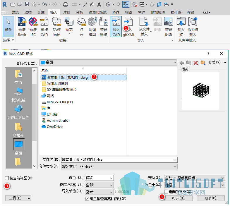
Task: Open Favorites (收藏夹) in places sidebar
Action: [x=18, y=130]
